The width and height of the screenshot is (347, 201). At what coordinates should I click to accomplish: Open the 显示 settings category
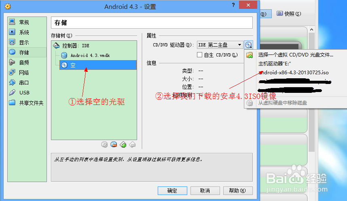pos(27,42)
